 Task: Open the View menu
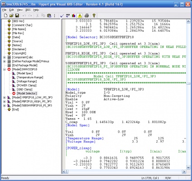click(x=19, y=10)
